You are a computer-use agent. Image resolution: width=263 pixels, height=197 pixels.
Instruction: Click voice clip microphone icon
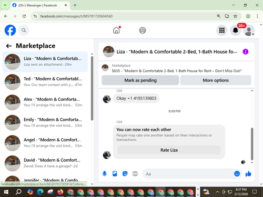coord(105,174)
